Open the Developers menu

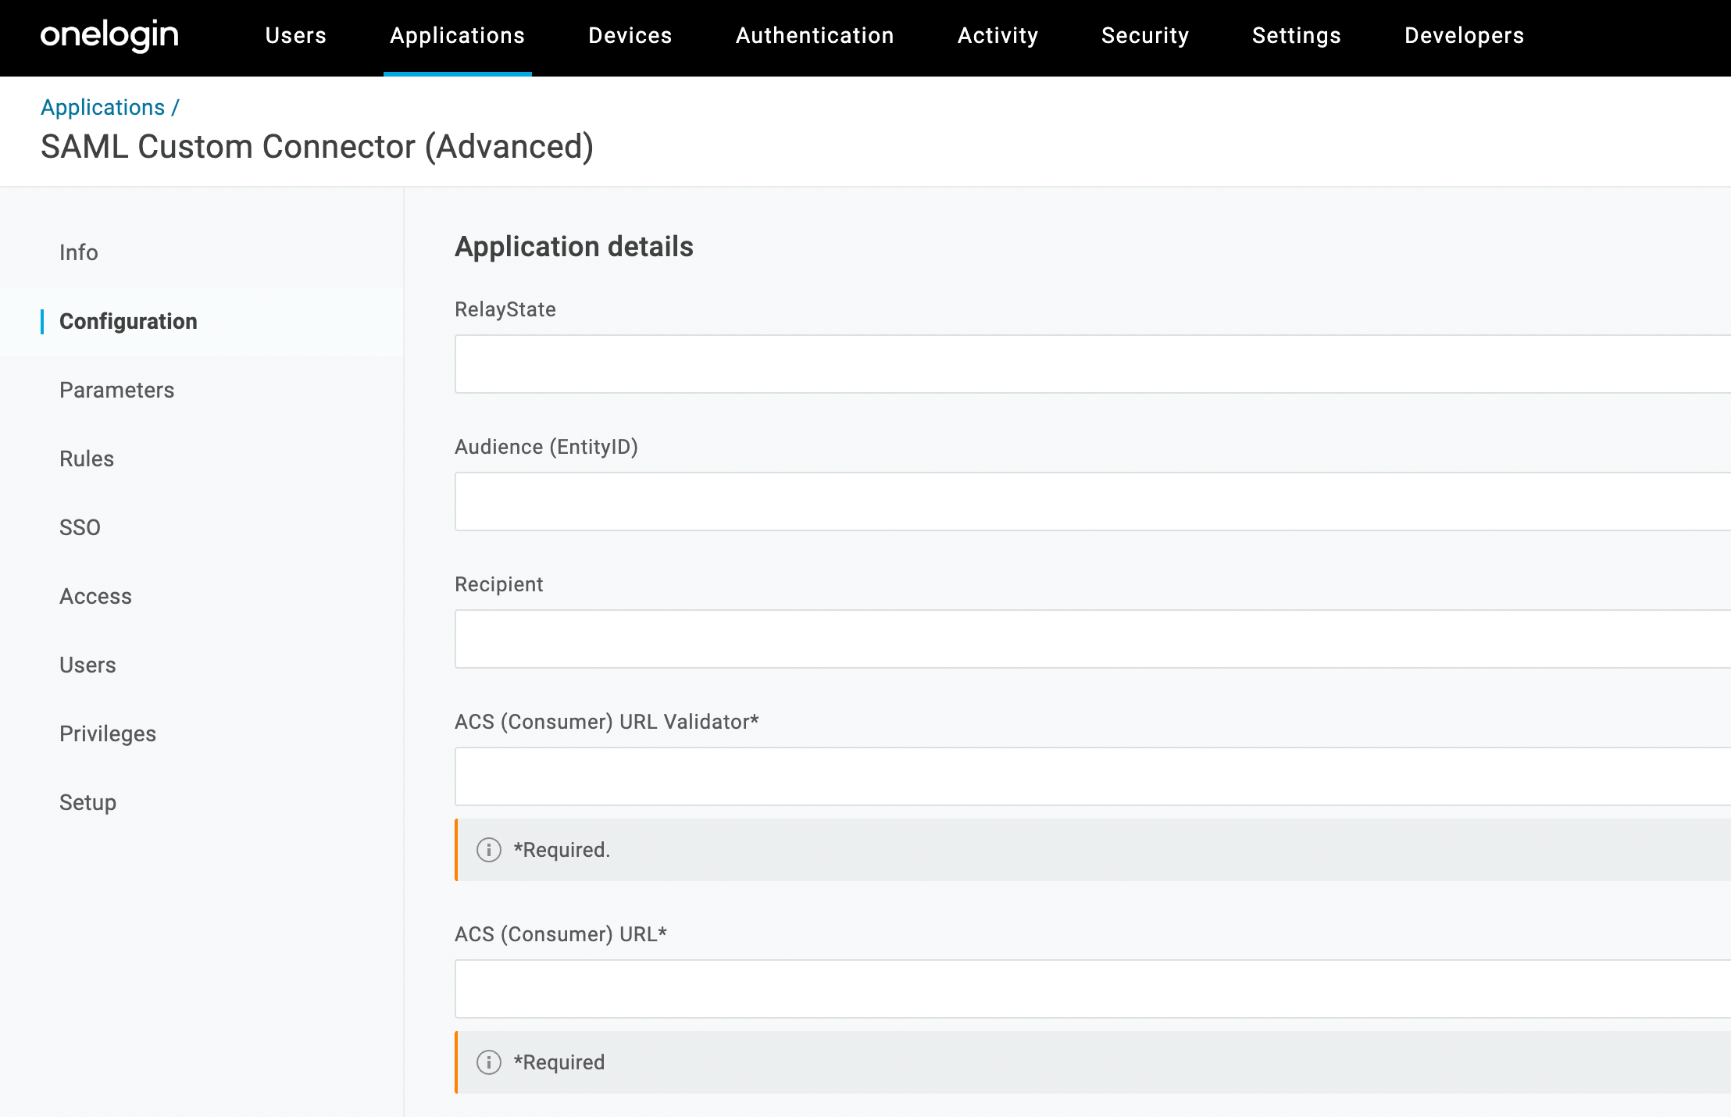pos(1464,36)
